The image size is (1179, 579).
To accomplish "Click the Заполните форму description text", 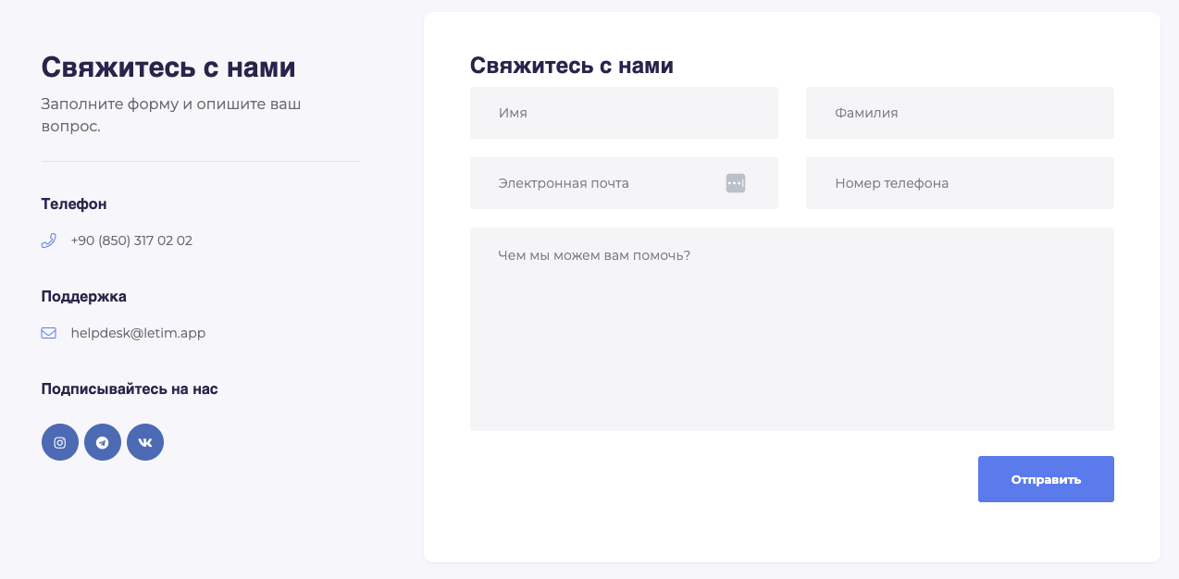I will [169, 114].
